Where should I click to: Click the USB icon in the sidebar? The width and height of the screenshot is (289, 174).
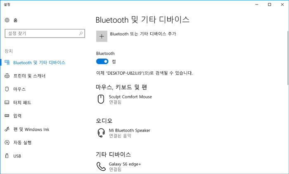point(7,156)
